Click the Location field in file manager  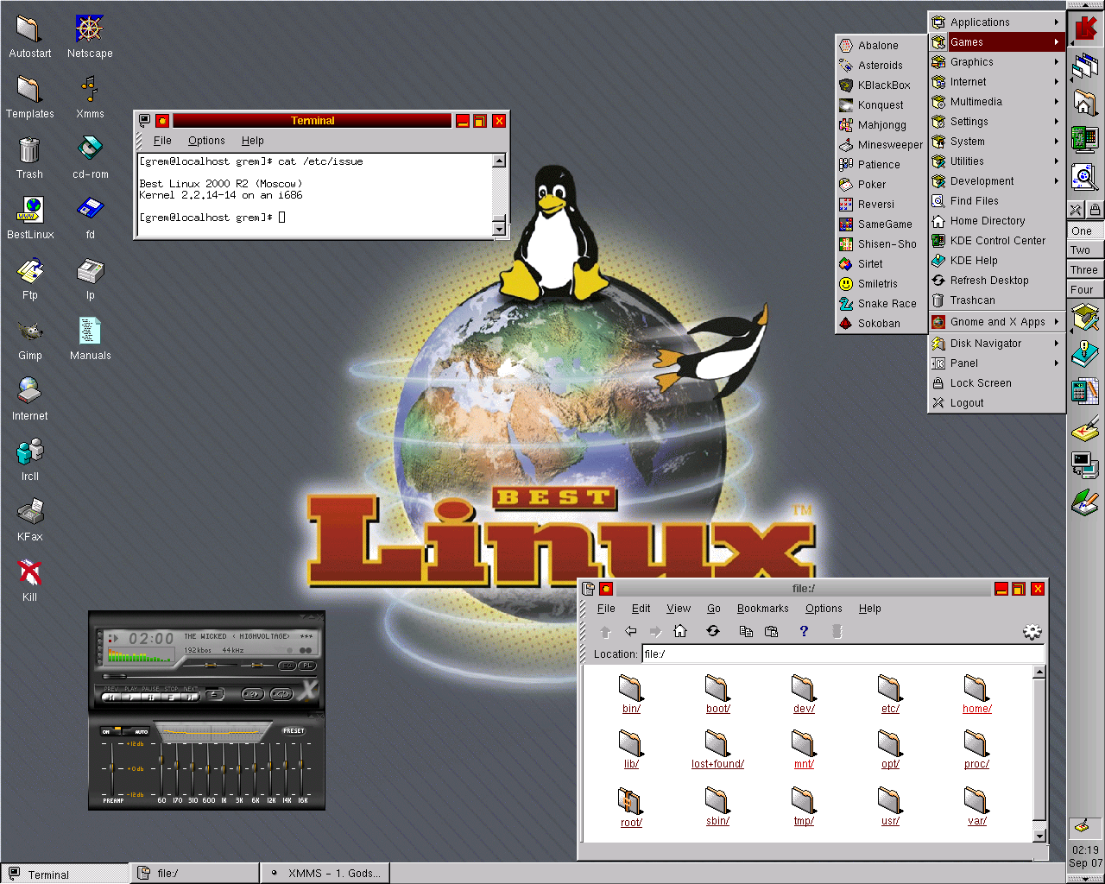(x=842, y=654)
